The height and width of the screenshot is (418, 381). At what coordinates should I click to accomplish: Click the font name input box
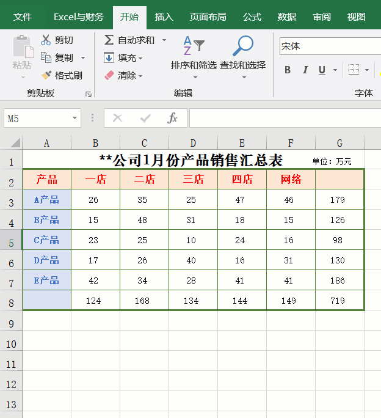click(330, 46)
